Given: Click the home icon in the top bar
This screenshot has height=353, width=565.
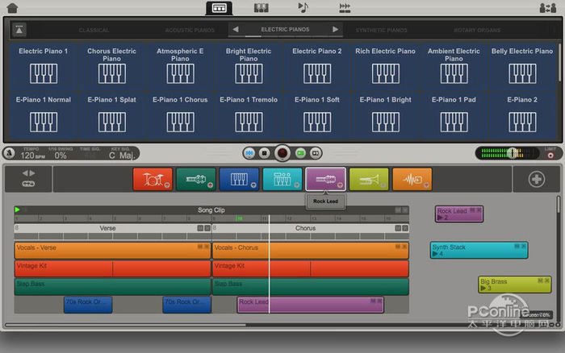Looking at the screenshot, I should click(11, 8).
